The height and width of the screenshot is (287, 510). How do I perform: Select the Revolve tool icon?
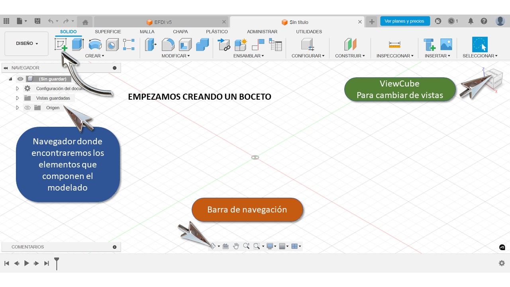click(x=95, y=44)
